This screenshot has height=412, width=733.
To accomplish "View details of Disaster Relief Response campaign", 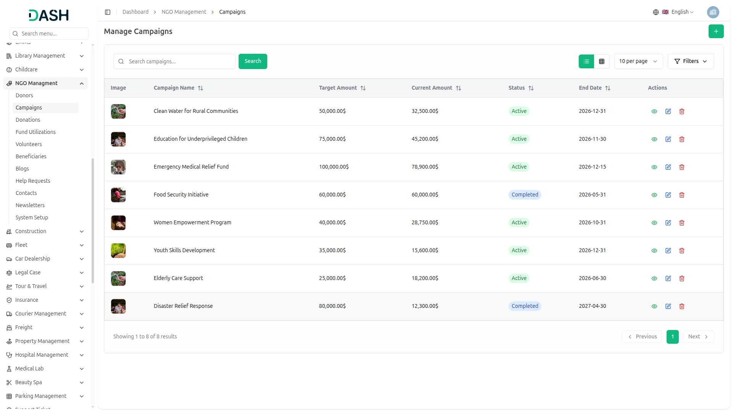I will [654, 306].
